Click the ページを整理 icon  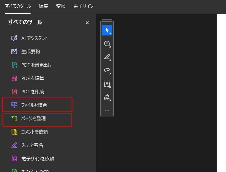(14, 118)
